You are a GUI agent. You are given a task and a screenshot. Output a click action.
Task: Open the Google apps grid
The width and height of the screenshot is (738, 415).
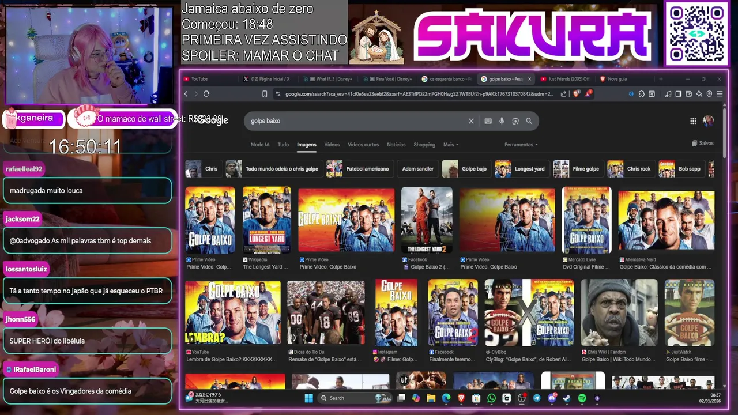point(693,121)
